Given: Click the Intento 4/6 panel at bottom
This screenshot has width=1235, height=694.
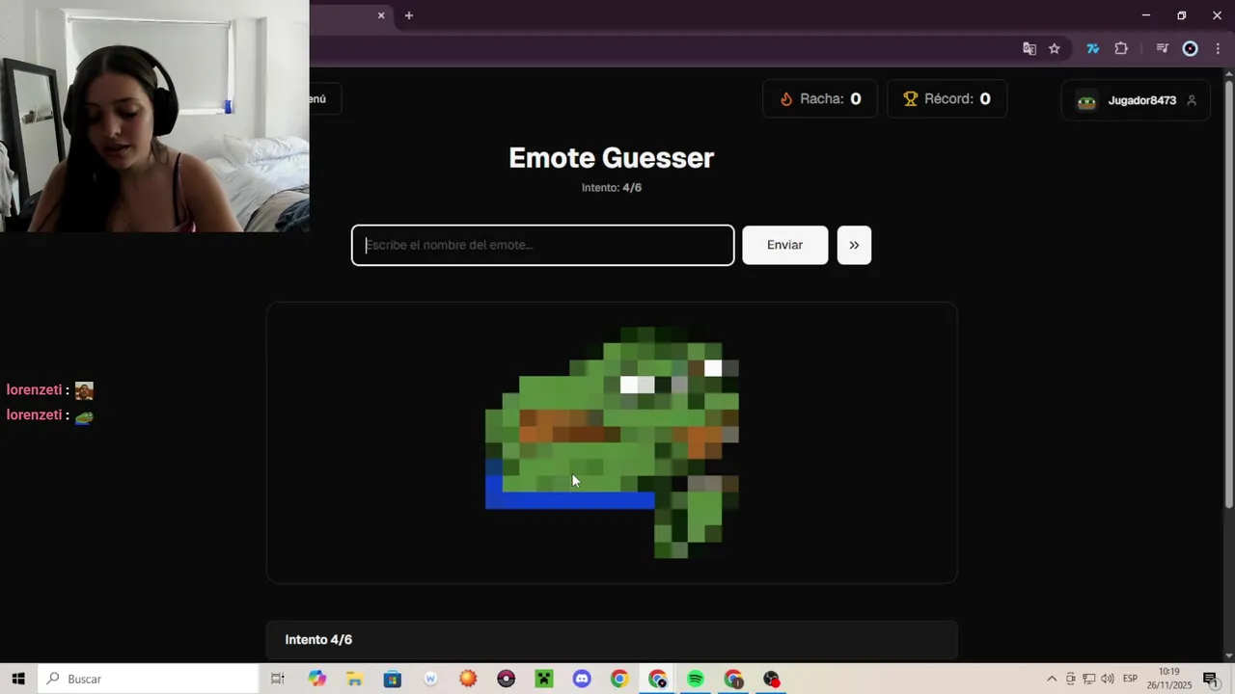Looking at the screenshot, I should pyautogui.click(x=612, y=640).
